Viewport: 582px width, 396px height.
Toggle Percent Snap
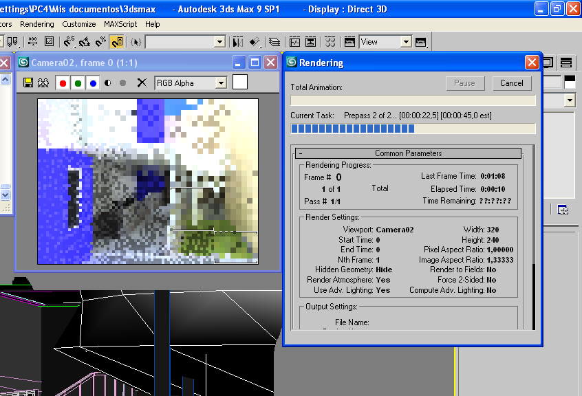coord(100,42)
